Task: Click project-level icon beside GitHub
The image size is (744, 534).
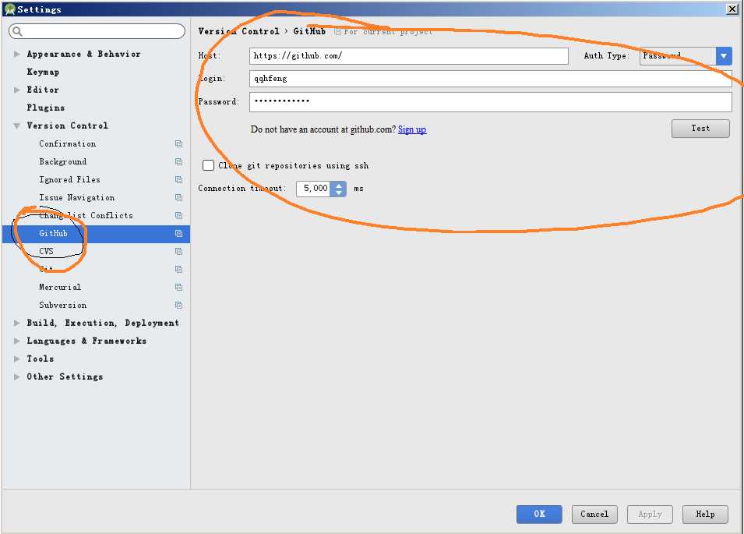Action: 178,234
